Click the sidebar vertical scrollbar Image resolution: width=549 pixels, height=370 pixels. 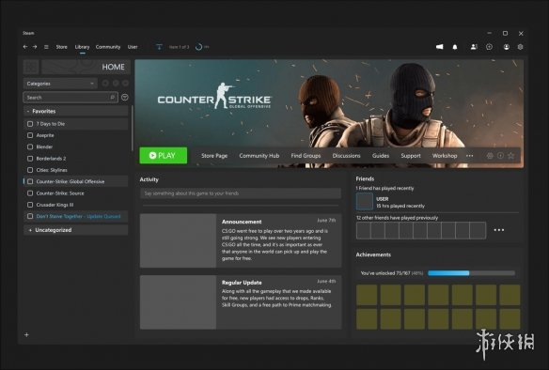(132, 128)
